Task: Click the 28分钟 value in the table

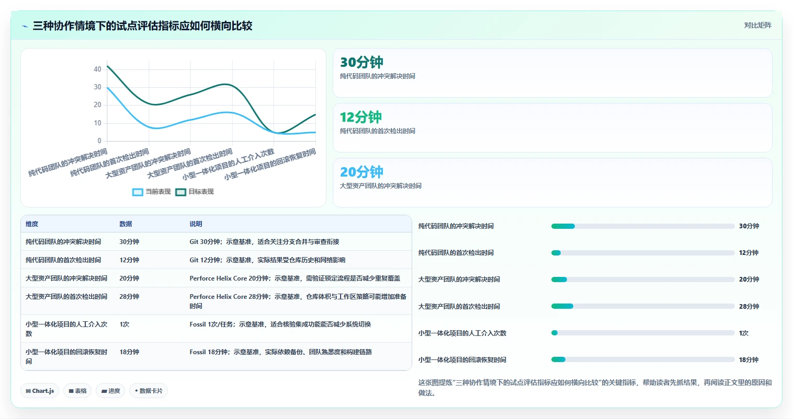Action: click(129, 297)
